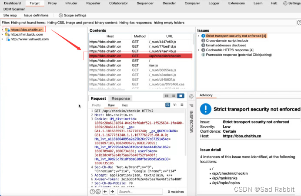Open search settings gear icon
This screenshot has height=196, width=301.
(98, 192)
